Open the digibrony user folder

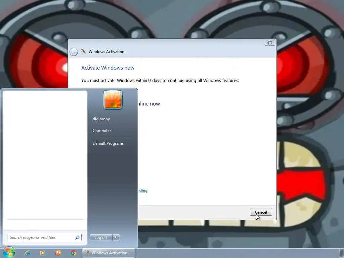[101, 119]
